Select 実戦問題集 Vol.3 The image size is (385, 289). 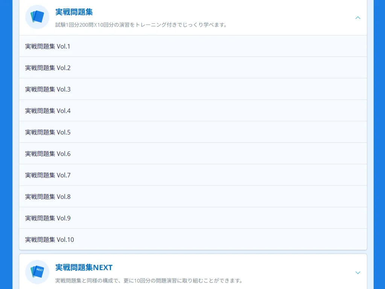pos(48,89)
